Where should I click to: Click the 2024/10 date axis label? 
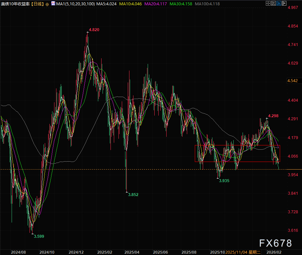coord(47,252)
